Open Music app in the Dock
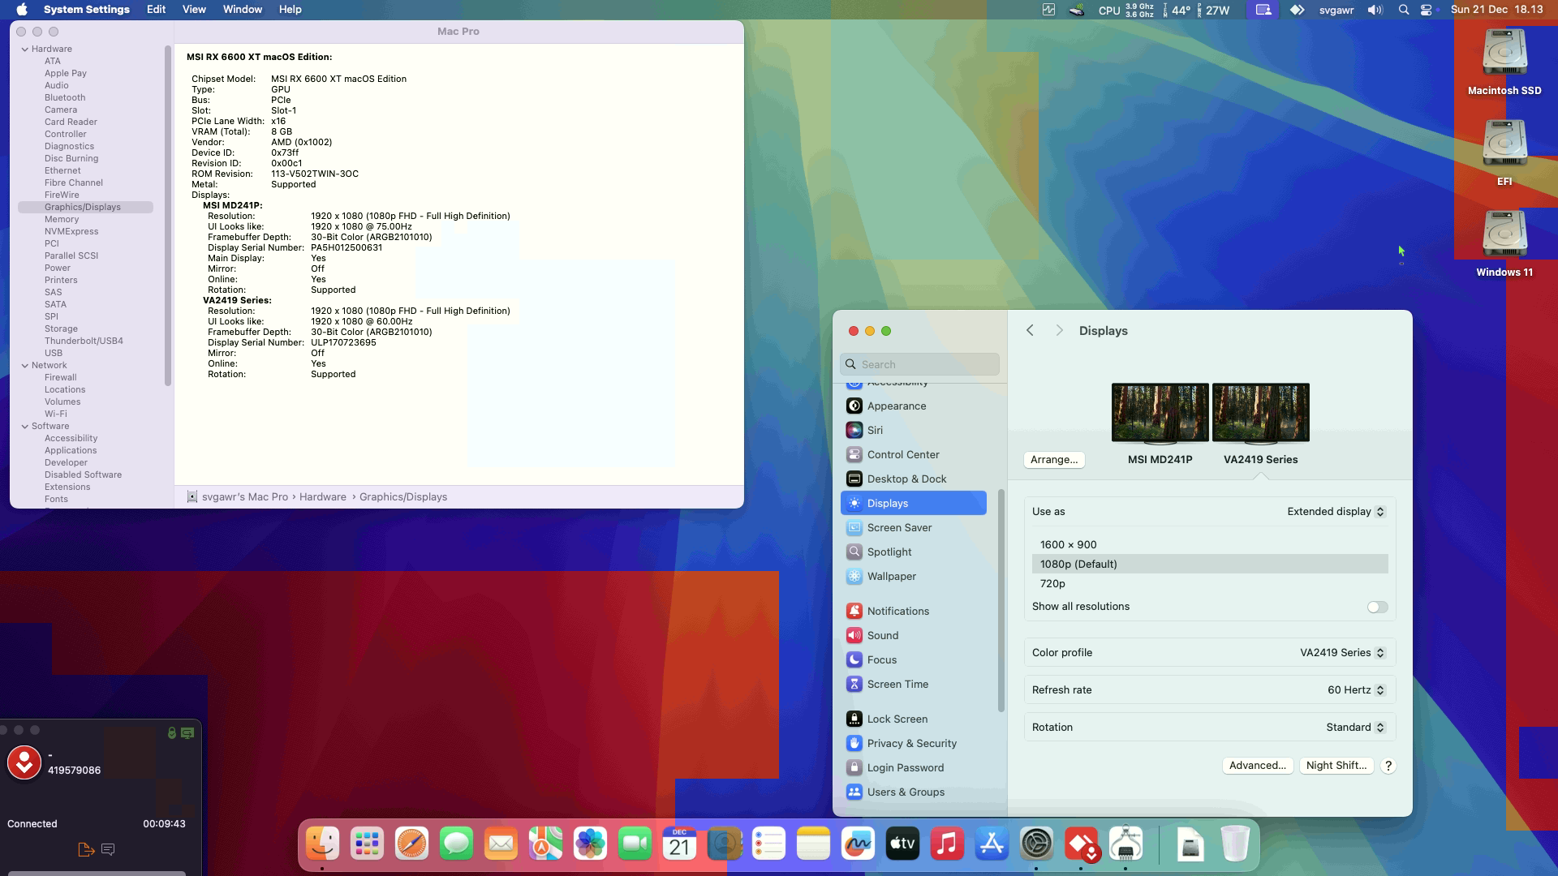Image resolution: width=1558 pixels, height=876 pixels. (x=947, y=844)
